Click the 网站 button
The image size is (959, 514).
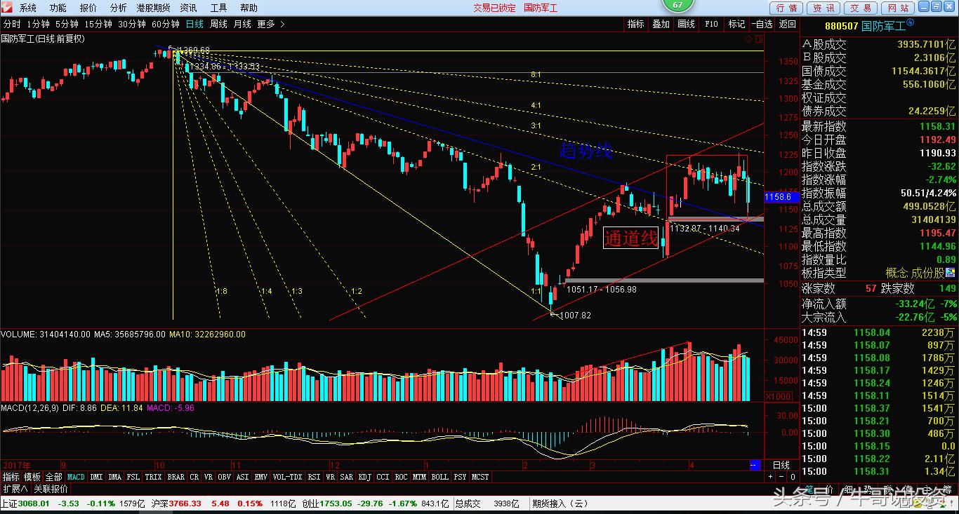(898, 8)
